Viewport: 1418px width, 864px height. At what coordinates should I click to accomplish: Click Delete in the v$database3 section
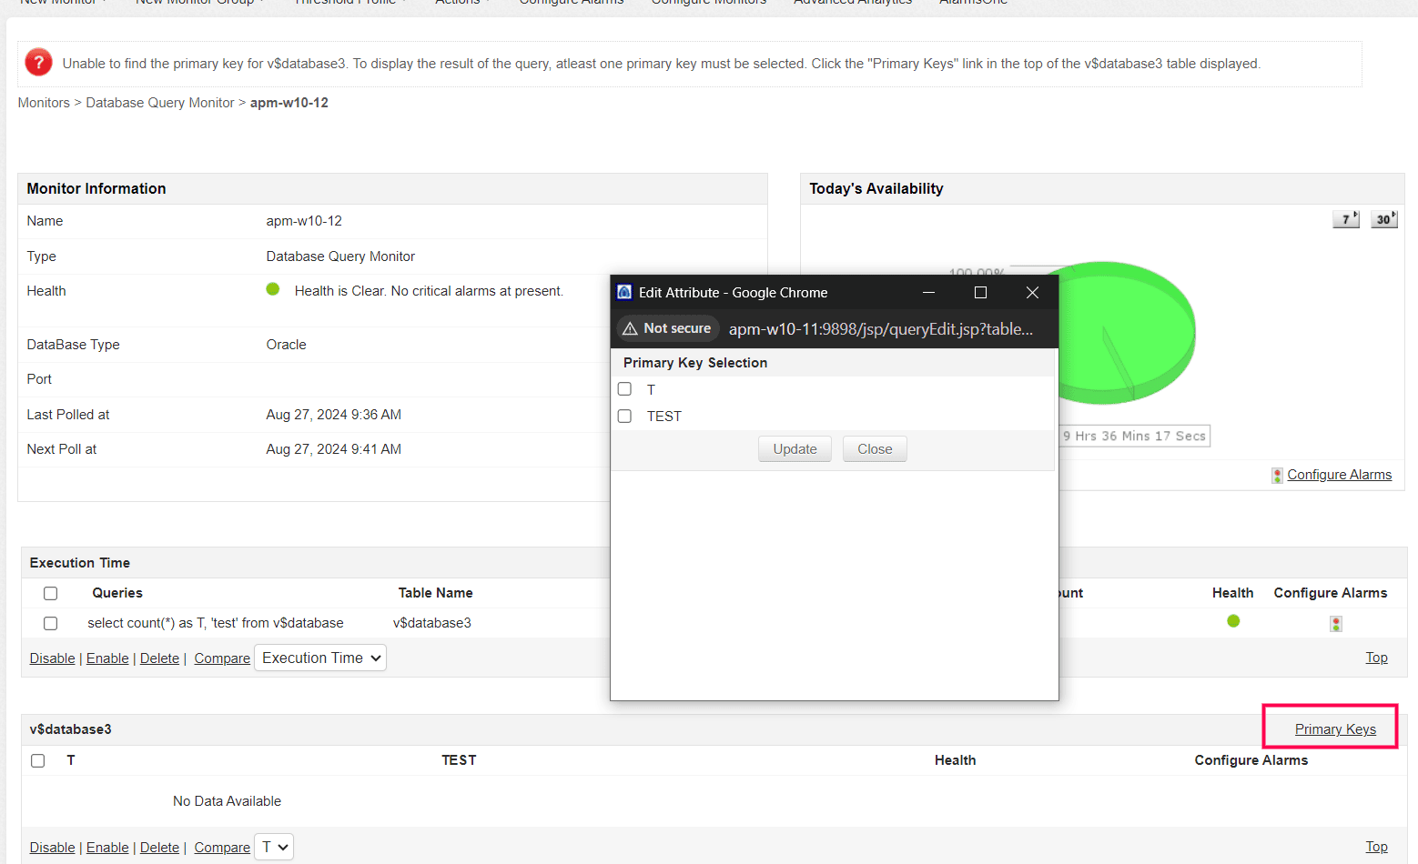coord(159,848)
